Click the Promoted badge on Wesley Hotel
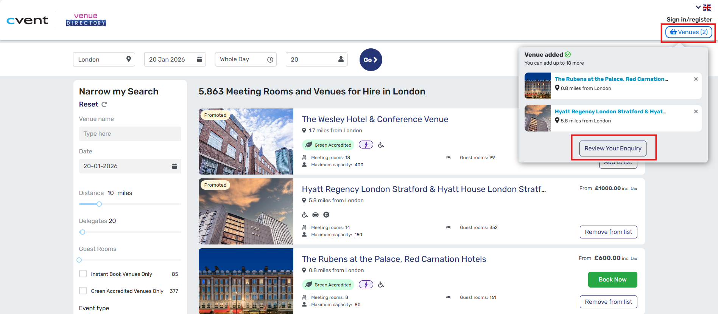Screen dimensions: 718x314 pyautogui.click(x=215, y=115)
